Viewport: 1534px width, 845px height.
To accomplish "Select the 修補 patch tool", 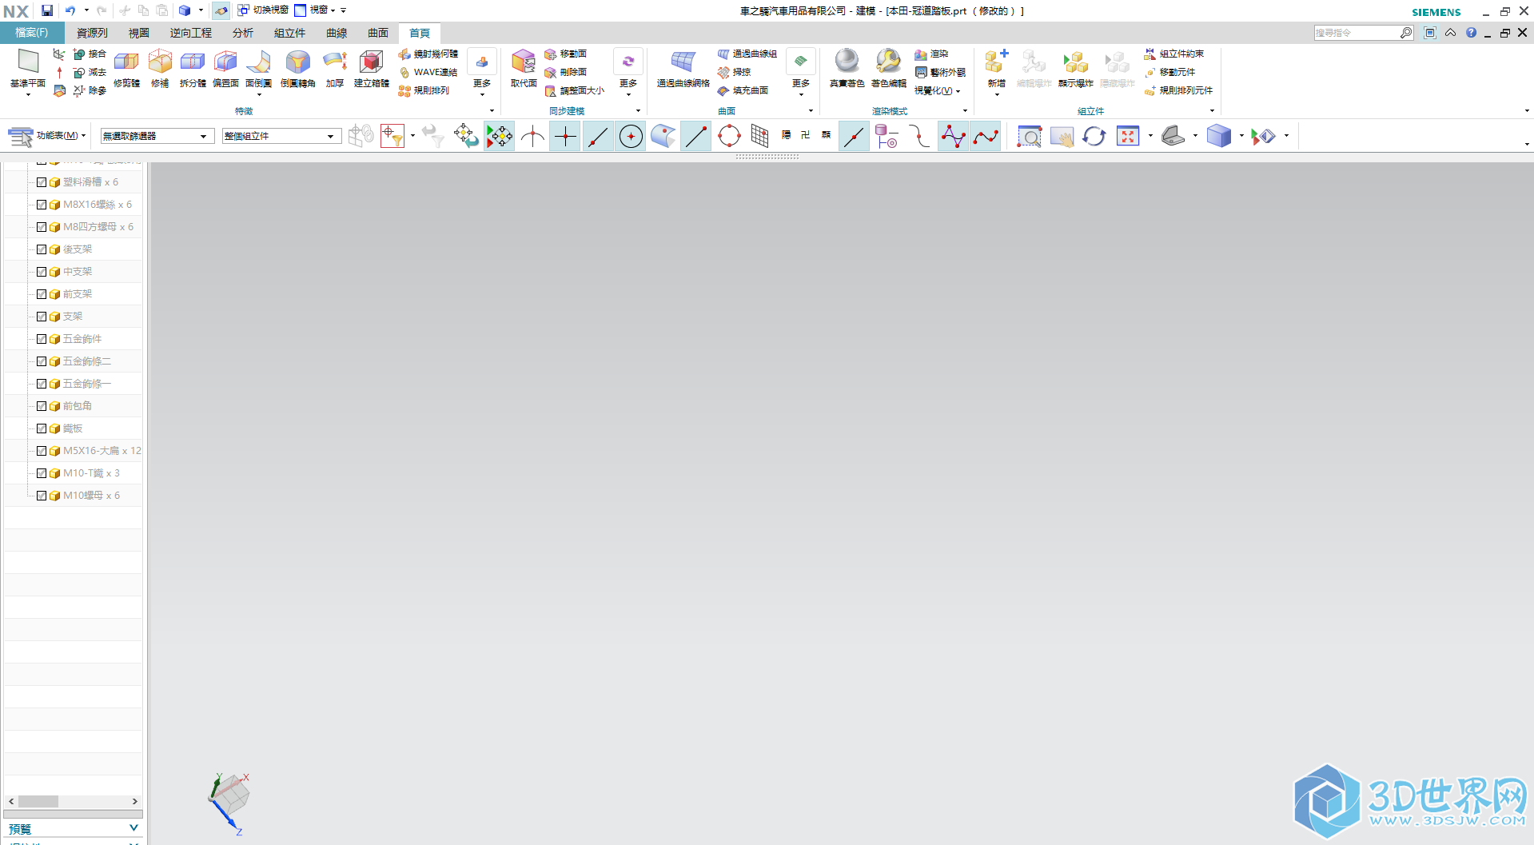I will point(160,68).
